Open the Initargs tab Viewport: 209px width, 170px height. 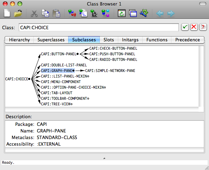(130, 40)
